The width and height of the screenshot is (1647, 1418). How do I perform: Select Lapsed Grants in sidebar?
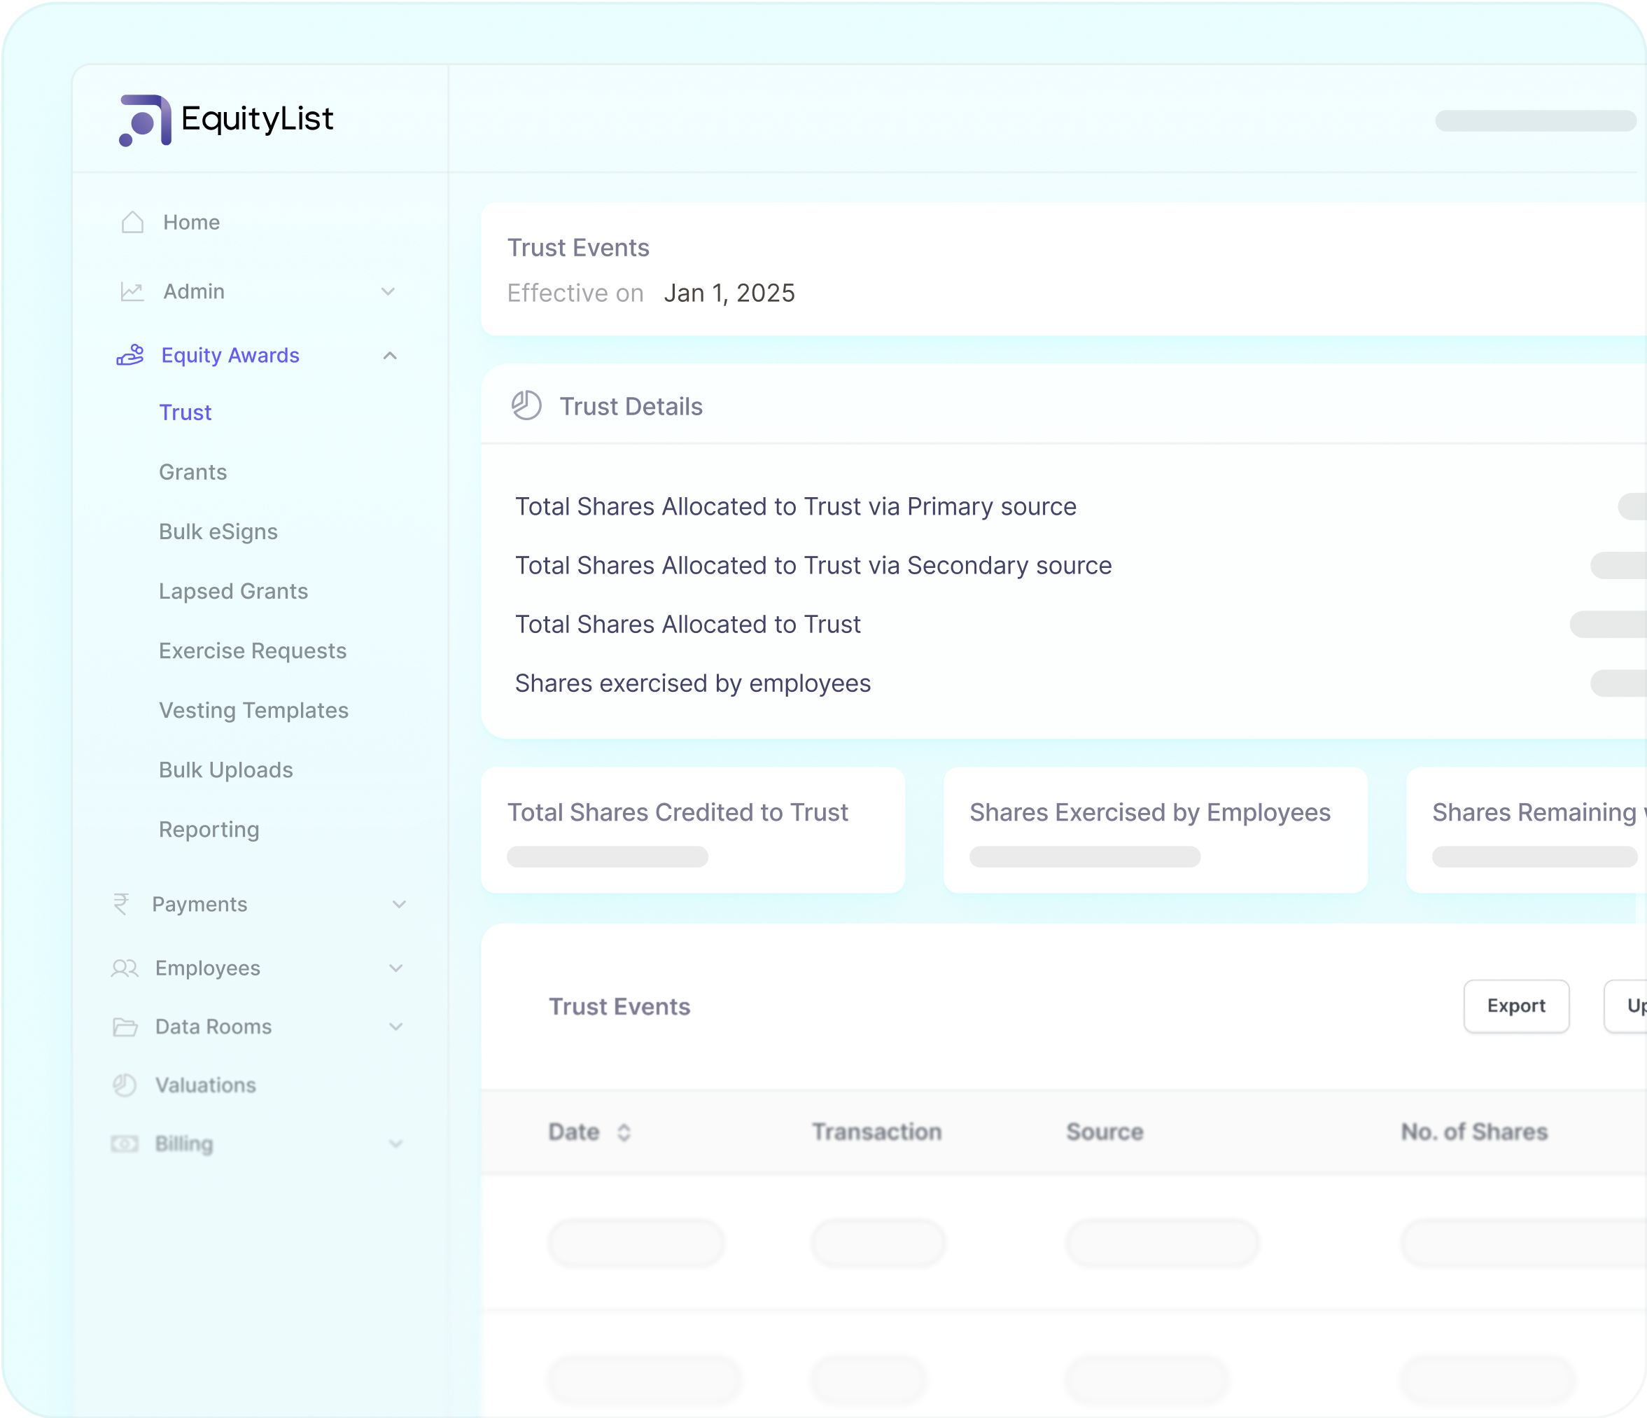click(234, 591)
